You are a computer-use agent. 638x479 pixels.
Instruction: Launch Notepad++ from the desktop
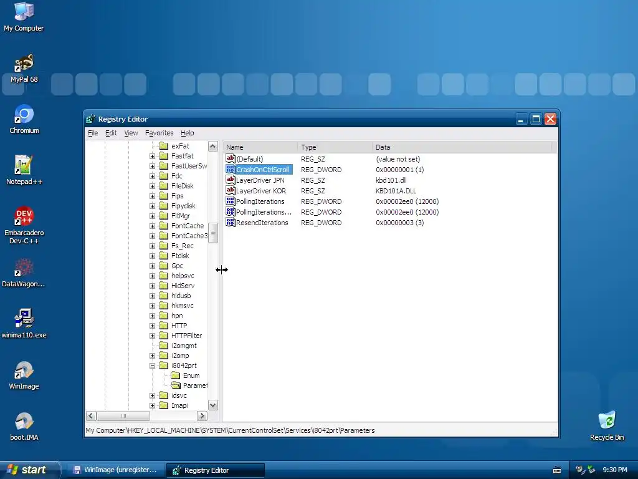pos(24,171)
